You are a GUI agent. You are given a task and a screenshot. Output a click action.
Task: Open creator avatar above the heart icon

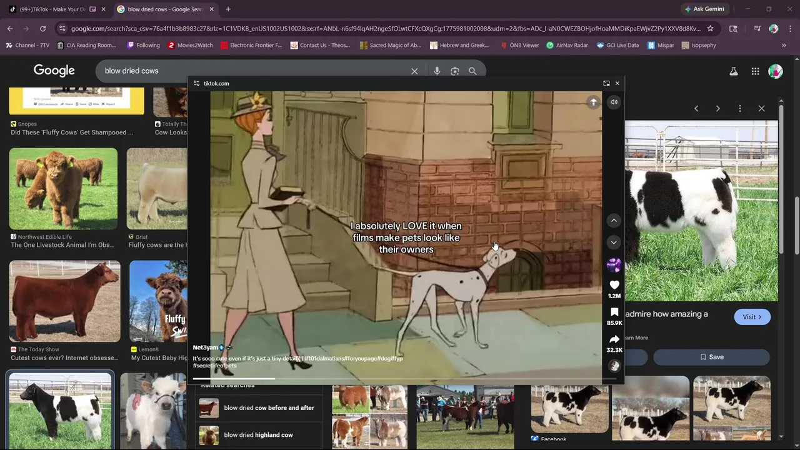[614, 265]
